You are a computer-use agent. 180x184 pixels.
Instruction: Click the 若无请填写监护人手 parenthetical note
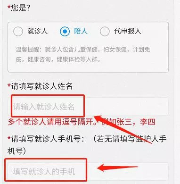pos(131,139)
